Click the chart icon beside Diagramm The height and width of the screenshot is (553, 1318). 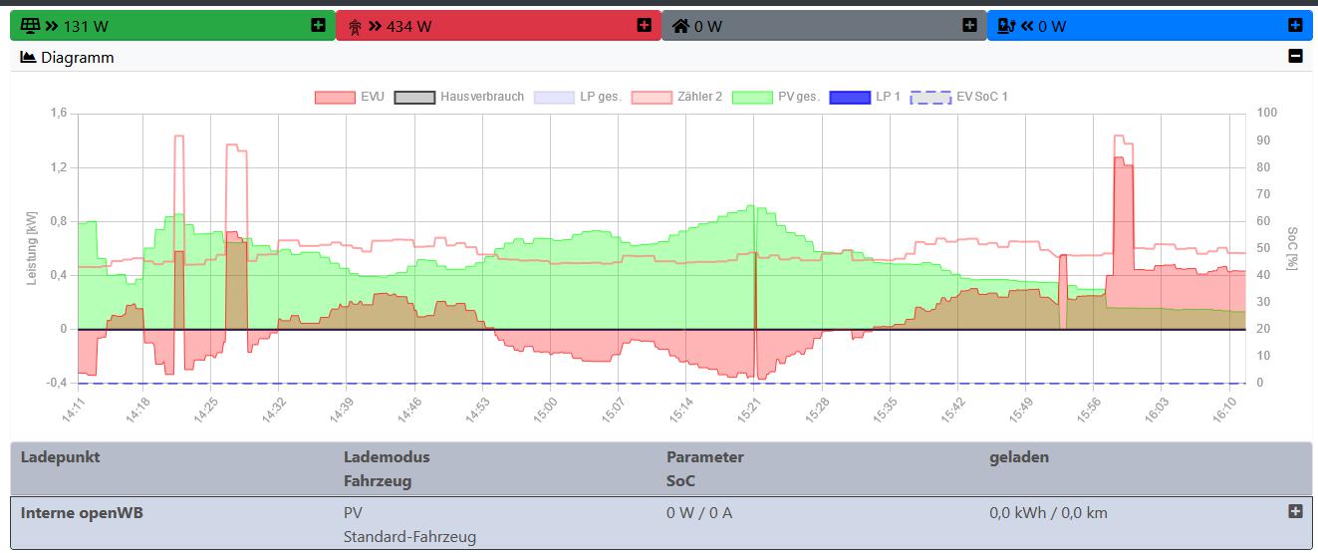click(x=28, y=58)
